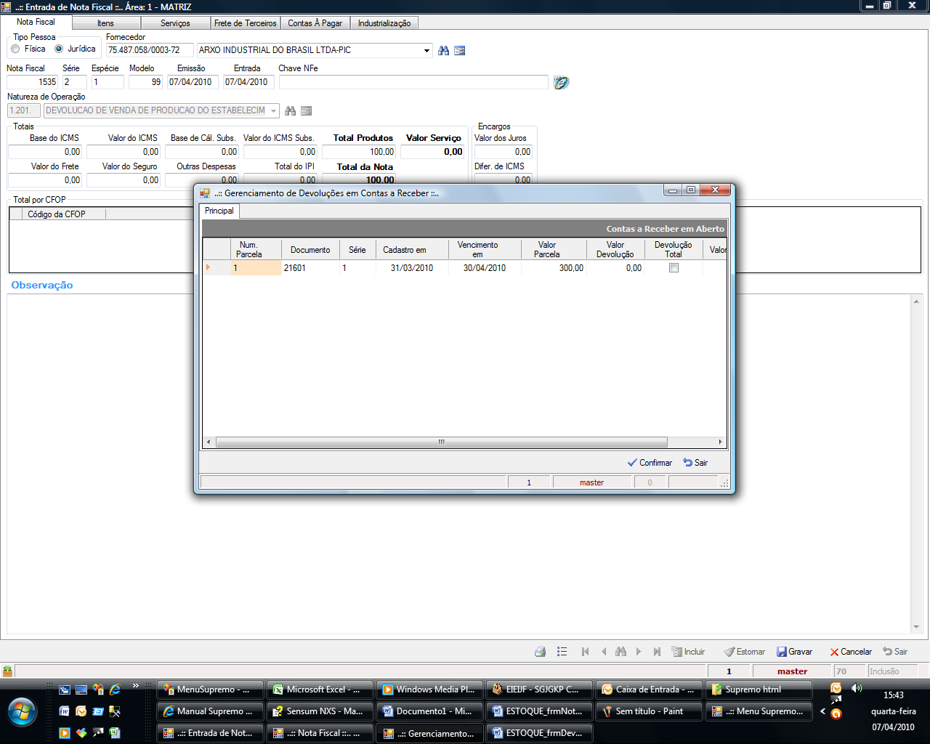
Task: Click the Cancelar button
Action: pyautogui.click(x=851, y=652)
